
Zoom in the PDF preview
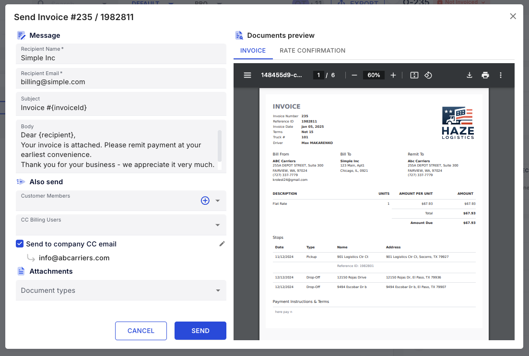tap(393, 75)
